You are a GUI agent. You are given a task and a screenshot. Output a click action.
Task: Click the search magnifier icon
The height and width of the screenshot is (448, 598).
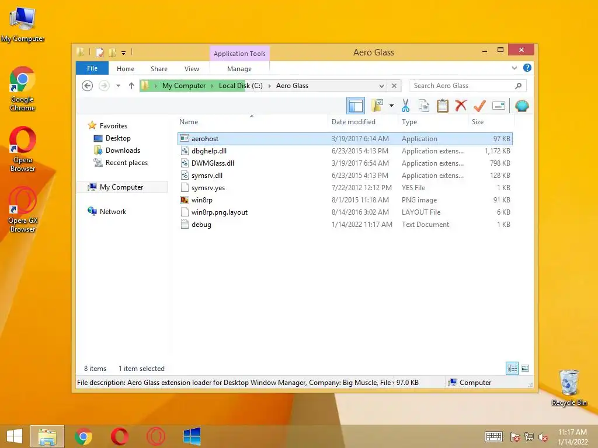pos(518,86)
